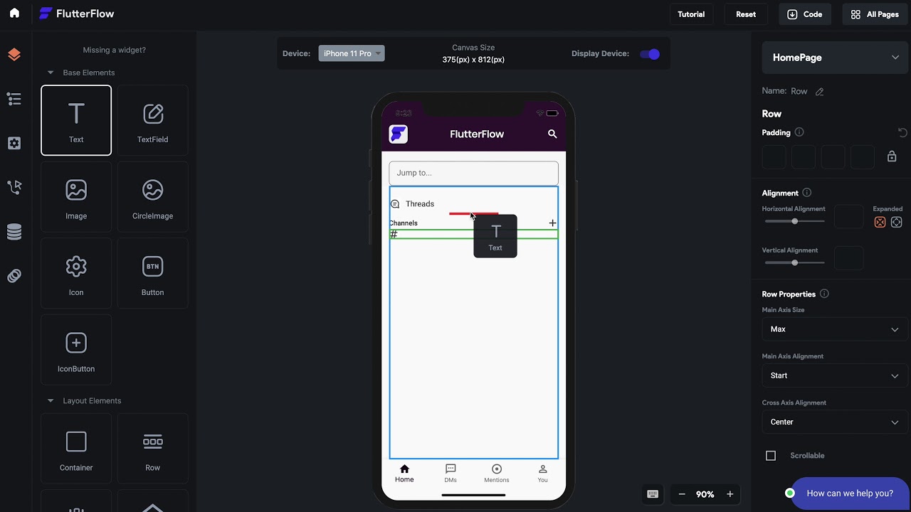
Task: Open the API link icon in sidebar
Action: pyautogui.click(x=14, y=276)
